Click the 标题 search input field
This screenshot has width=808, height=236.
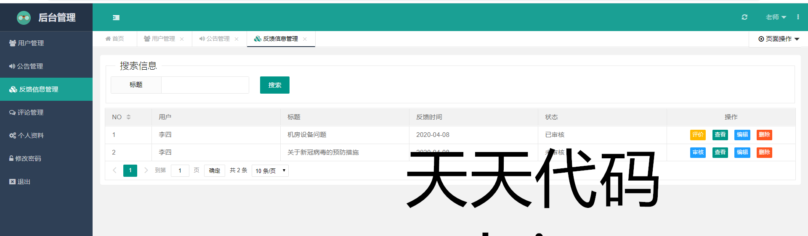click(205, 85)
